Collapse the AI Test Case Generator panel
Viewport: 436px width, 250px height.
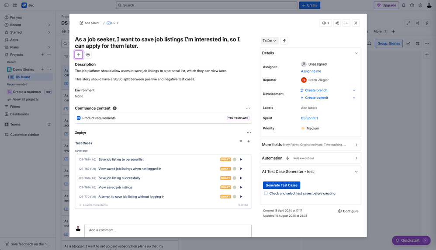pyautogui.click(x=356, y=172)
